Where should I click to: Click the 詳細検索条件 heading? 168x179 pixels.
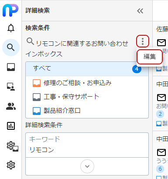[x=44, y=125]
